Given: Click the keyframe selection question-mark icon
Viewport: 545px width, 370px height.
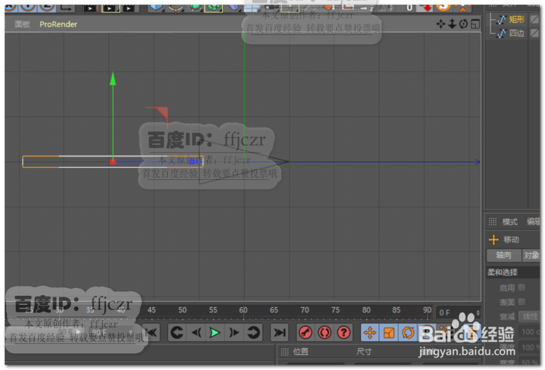Looking at the screenshot, I should [343, 333].
